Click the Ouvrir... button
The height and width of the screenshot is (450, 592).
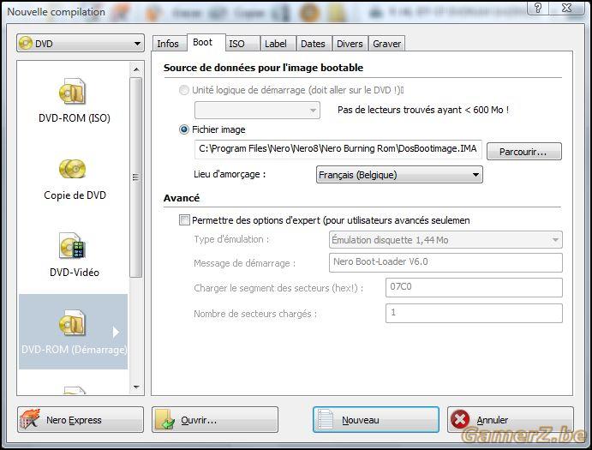215,419
